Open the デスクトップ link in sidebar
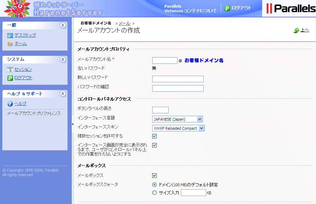316x204 pixels. [x=25, y=35]
